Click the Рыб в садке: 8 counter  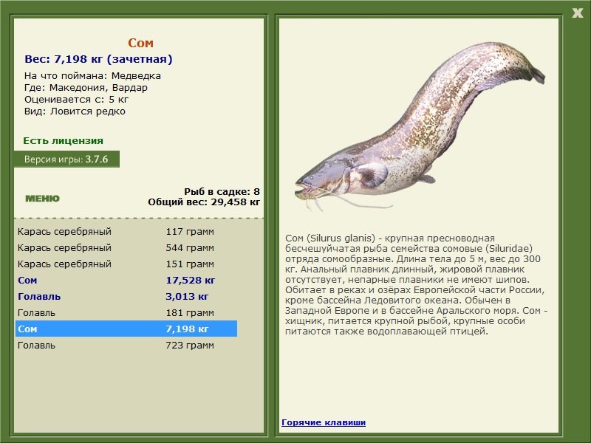[x=222, y=192]
